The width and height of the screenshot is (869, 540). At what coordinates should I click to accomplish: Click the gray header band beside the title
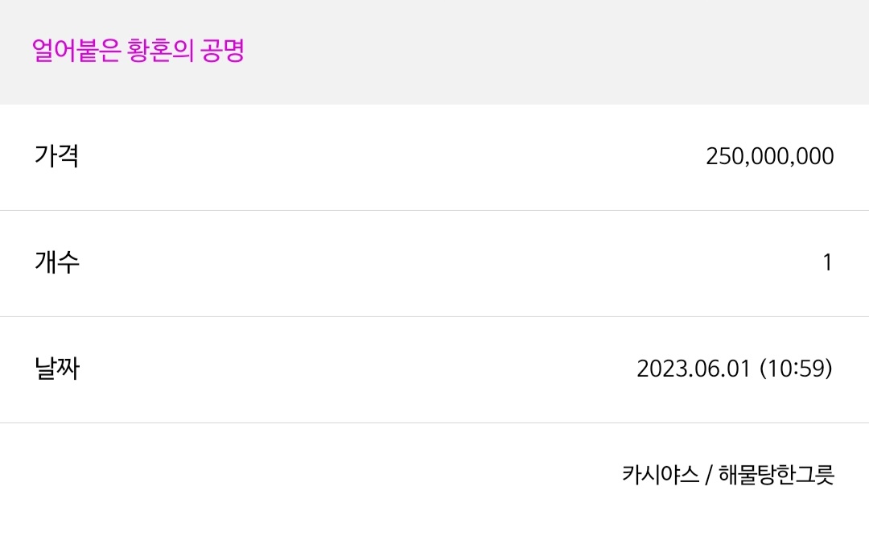554,52
